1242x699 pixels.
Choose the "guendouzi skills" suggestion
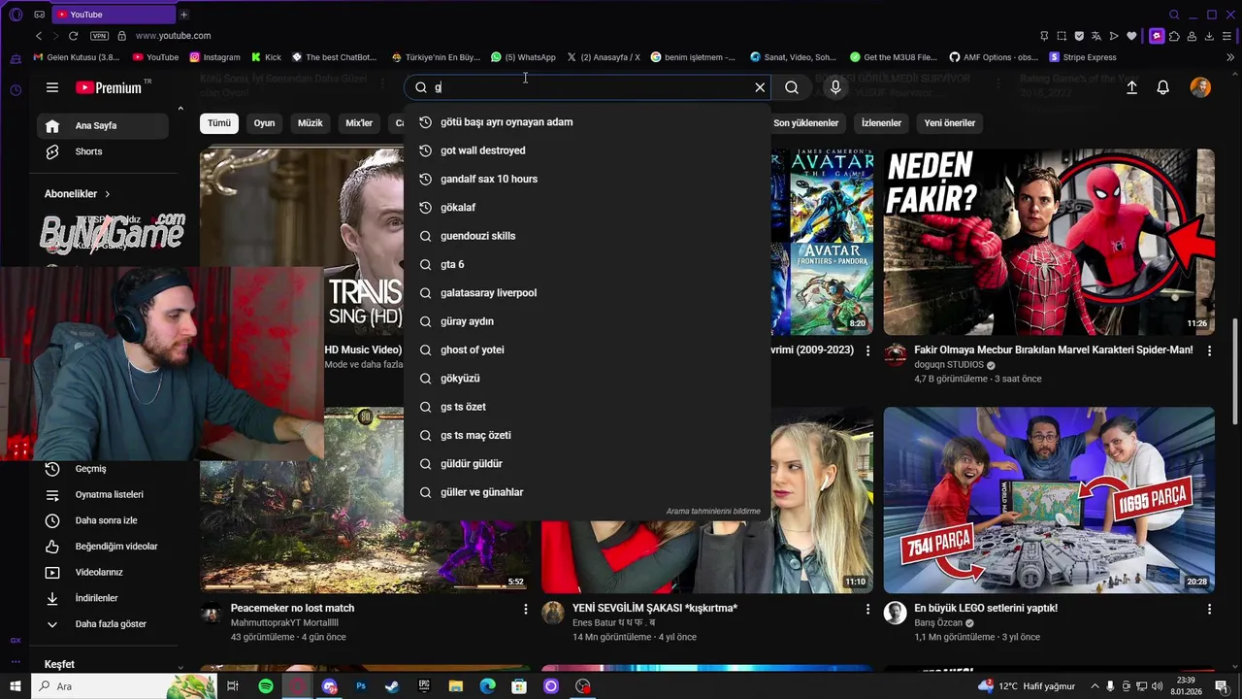pos(587,236)
